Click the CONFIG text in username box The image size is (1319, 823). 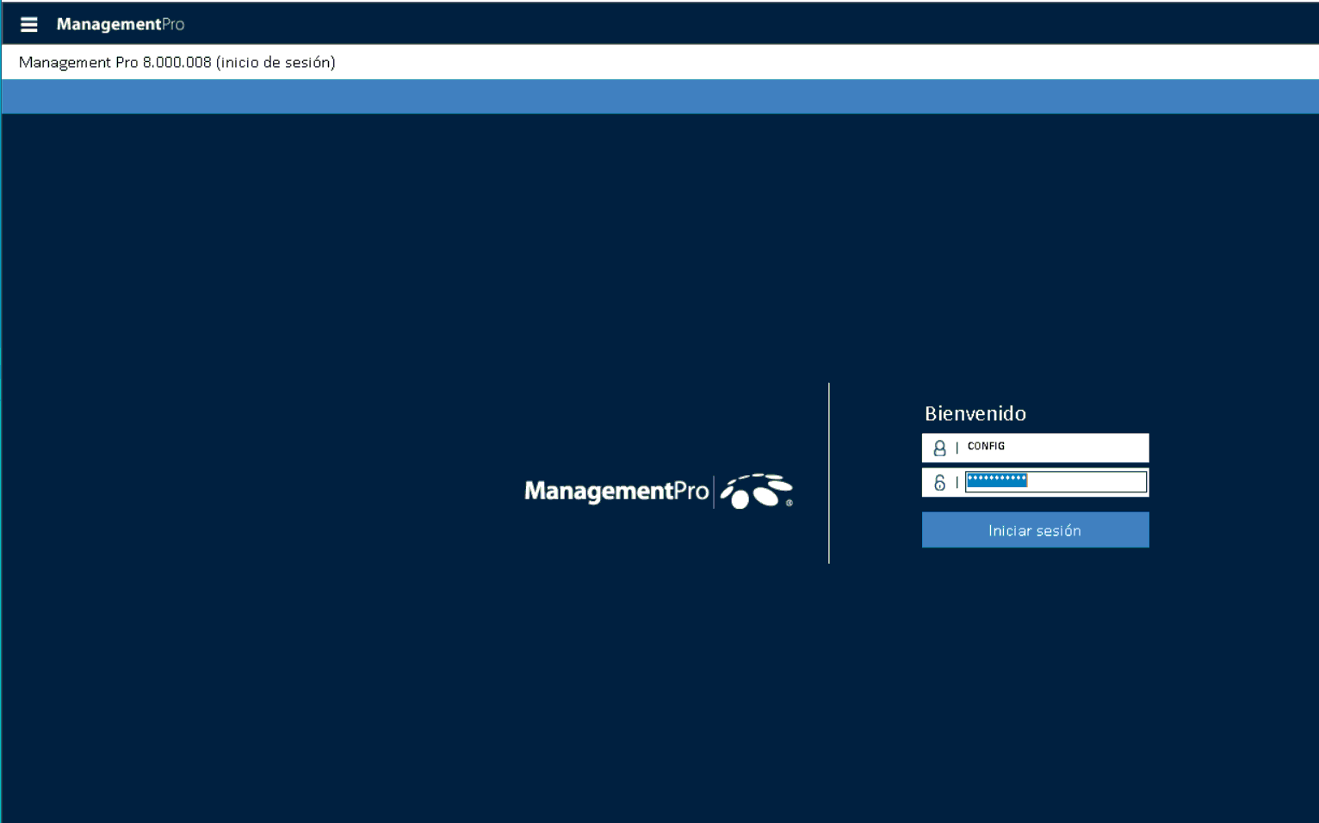(x=986, y=446)
